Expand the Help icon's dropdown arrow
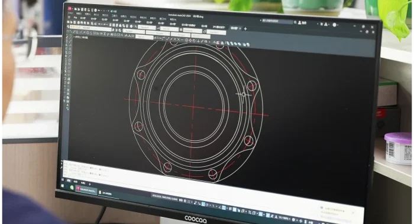This screenshot has width=414, height=224. [338, 25]
